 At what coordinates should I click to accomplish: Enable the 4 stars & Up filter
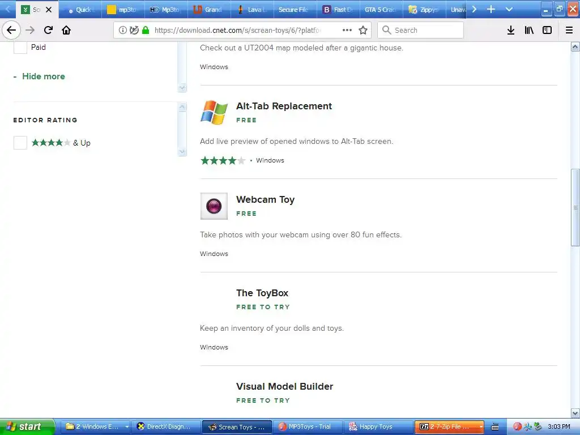pyautogui.click(x=20, y=143)
